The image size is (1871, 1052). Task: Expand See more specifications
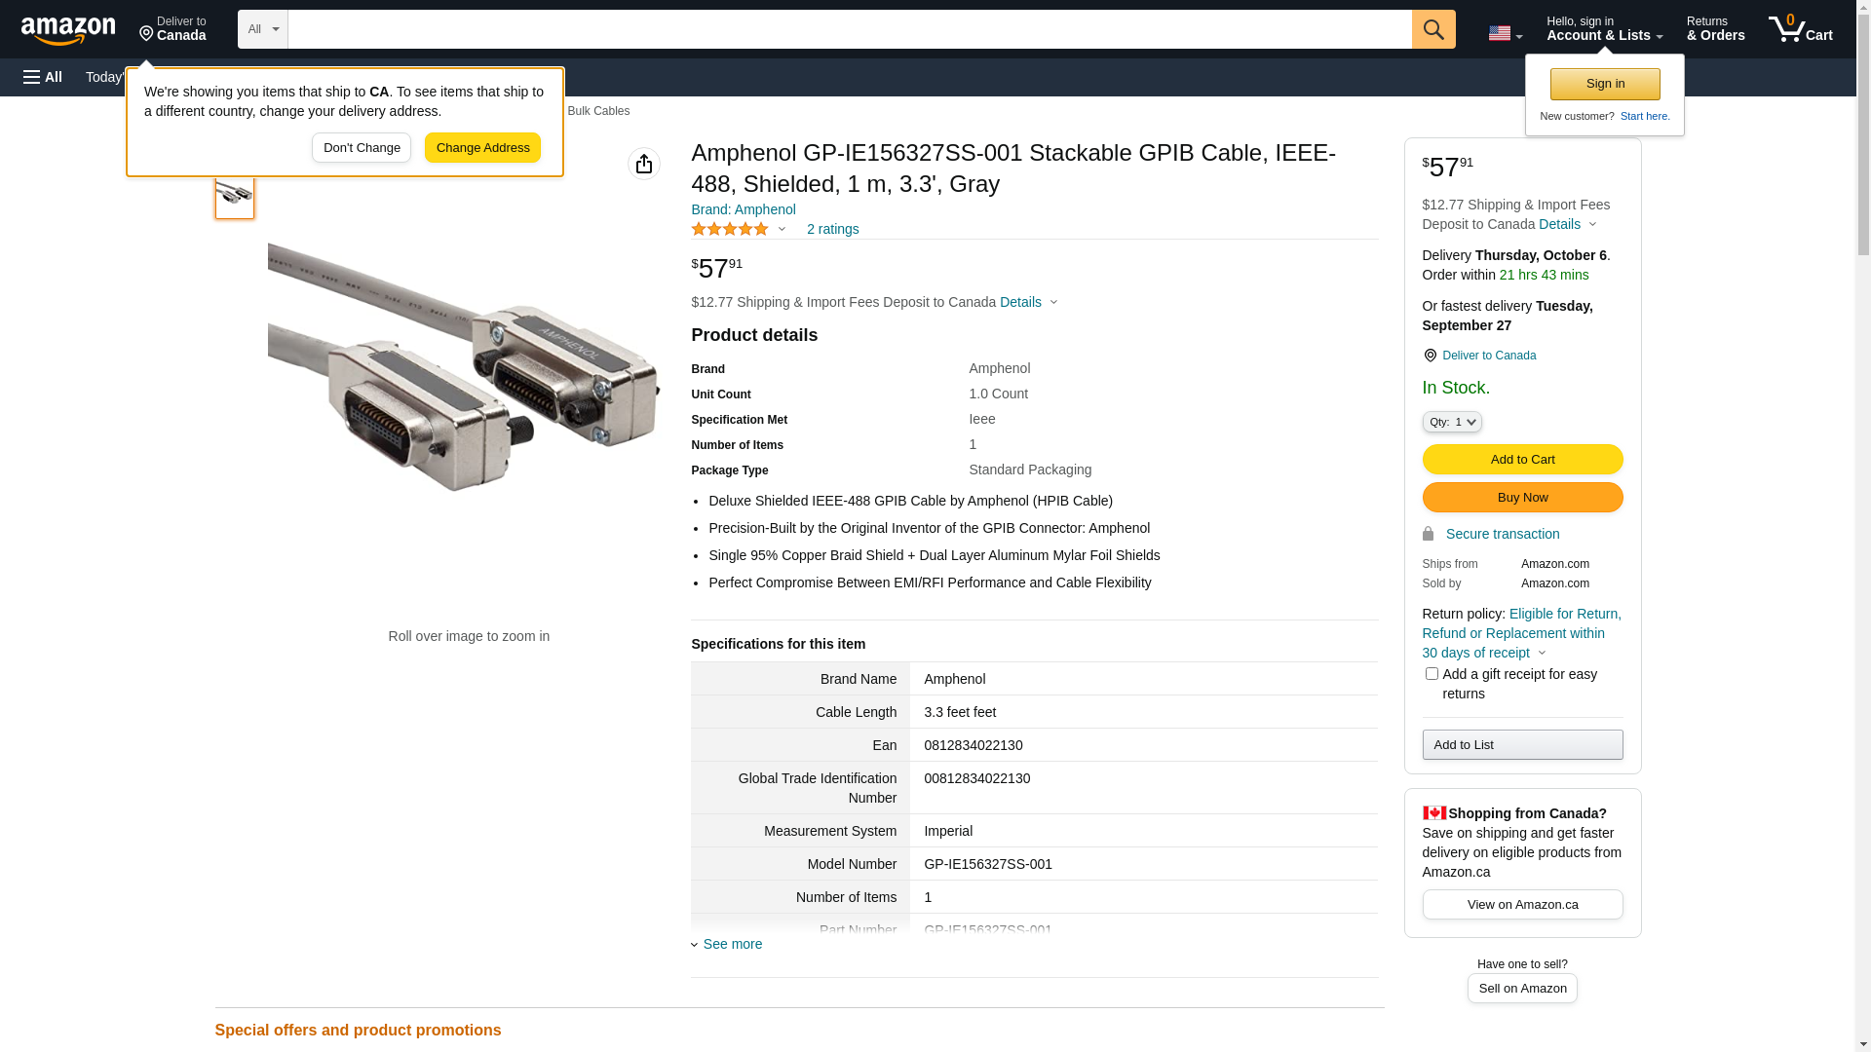(x=732, y=944)
